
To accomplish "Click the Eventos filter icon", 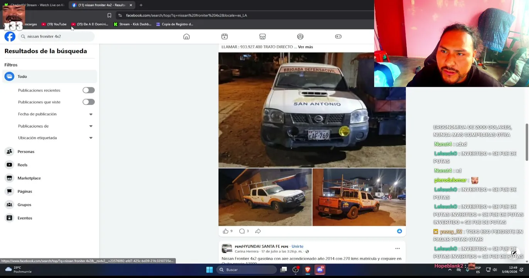I will coord(9,218).
